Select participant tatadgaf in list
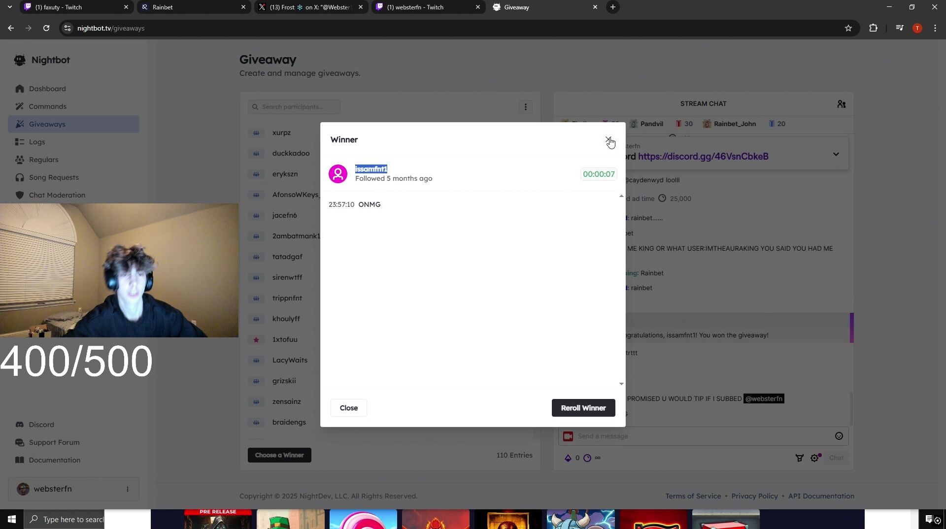The width and height of the screenshot is (946, 529). click(287, 257)
